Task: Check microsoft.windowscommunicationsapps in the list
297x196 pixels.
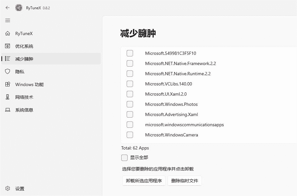Action: [x=130, y=124]
